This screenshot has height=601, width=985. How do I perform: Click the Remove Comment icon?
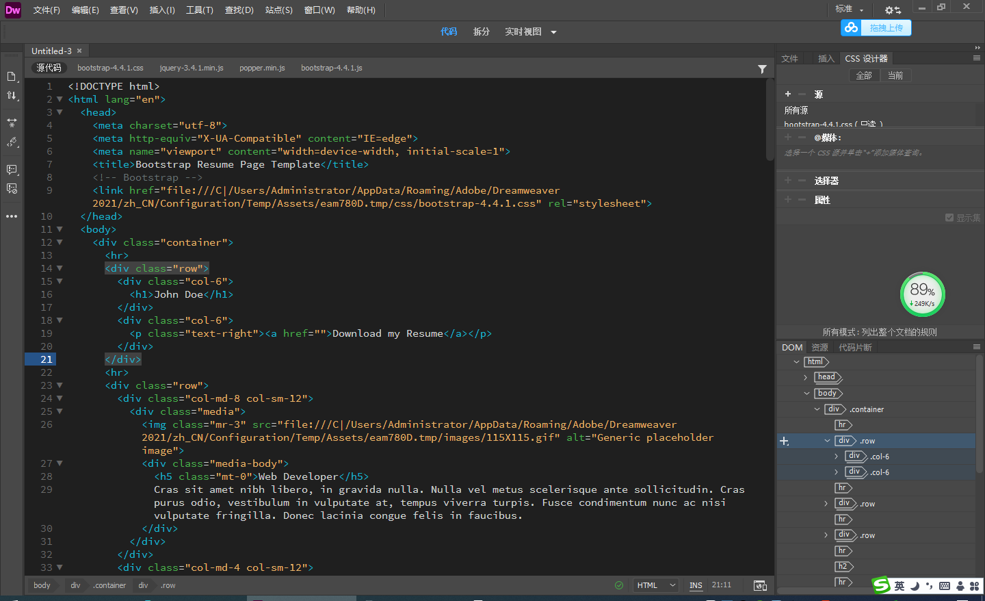pyautogui.click(x=12, y=189)
